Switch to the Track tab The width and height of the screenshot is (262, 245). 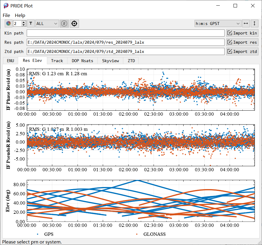[57, 61]
